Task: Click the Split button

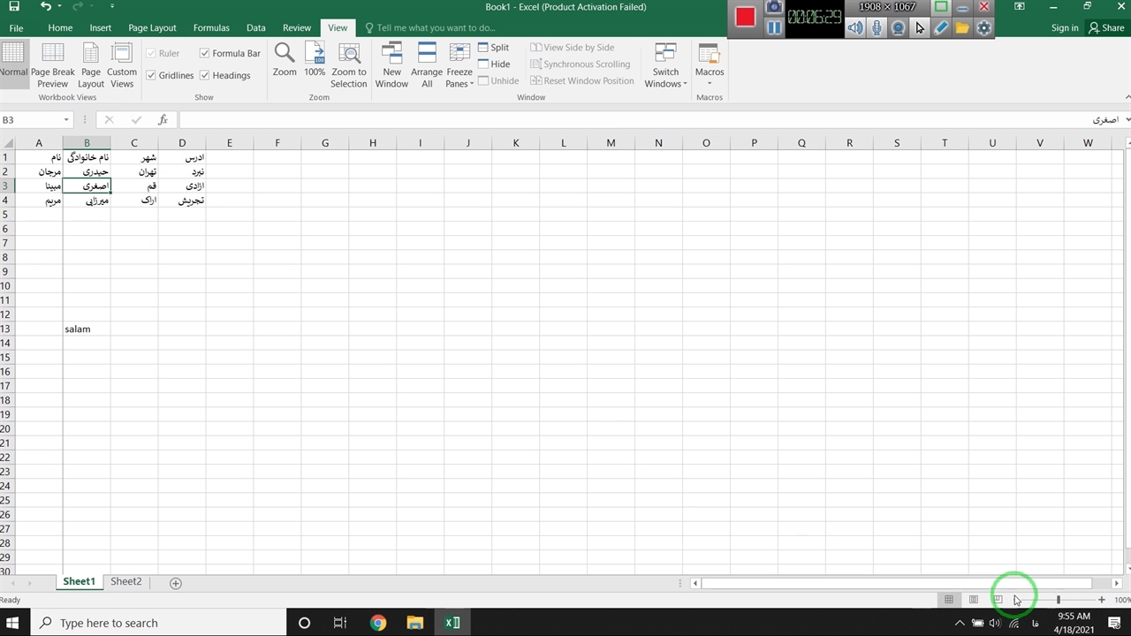Action: pos(493,48)
